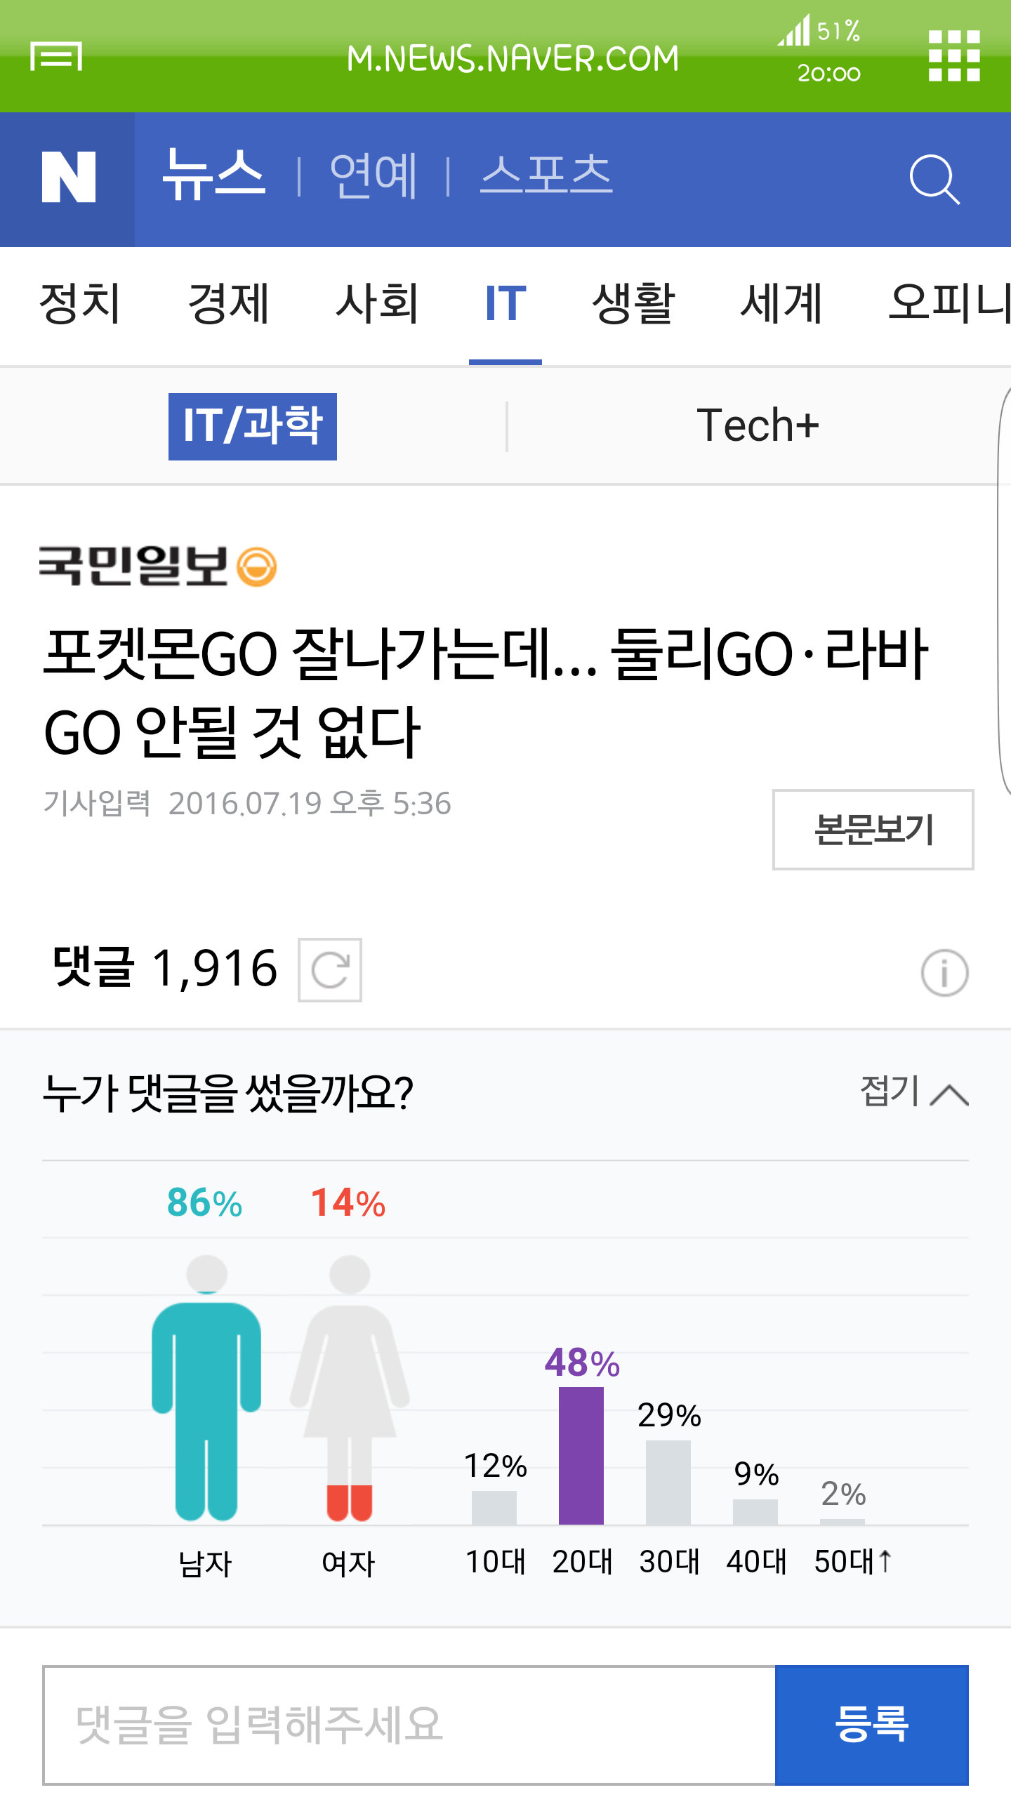Screen dimensions: 1011x1797
Task: Refresh the comments count
Action: (329, 970)
